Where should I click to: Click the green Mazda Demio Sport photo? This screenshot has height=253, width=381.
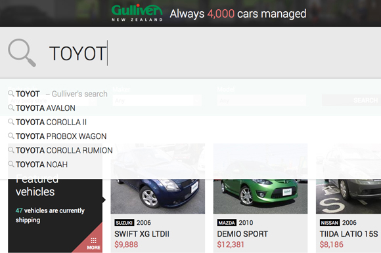click(x=260, y=178)
